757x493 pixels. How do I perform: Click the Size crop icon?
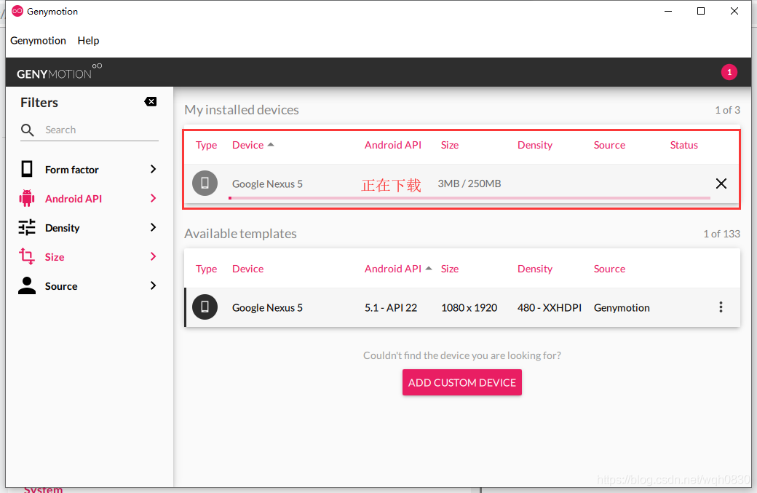point(27,256)
